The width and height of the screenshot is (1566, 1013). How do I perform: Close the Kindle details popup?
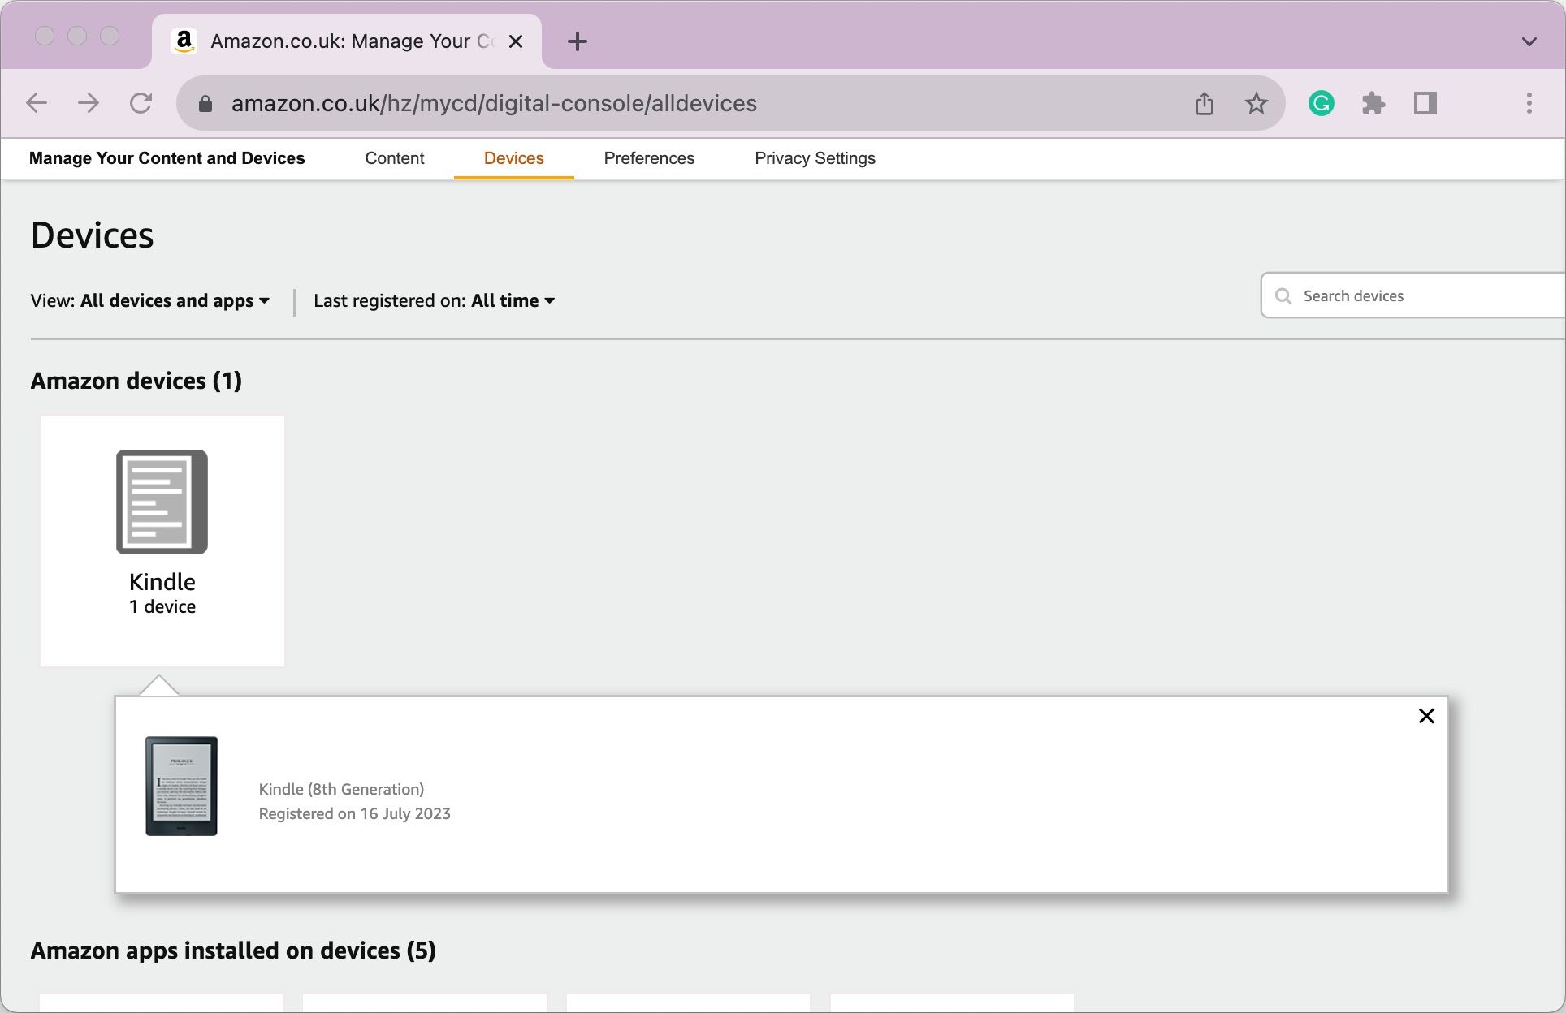click(x=1426, y=716)
